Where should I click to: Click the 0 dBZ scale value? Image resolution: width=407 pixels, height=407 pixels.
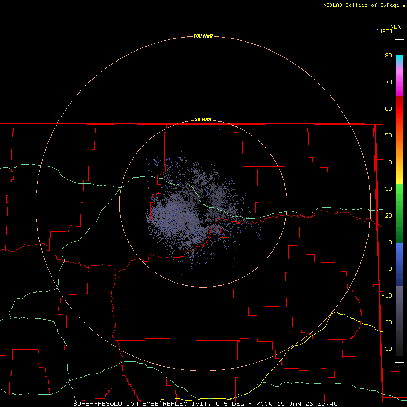coord(390,269)
